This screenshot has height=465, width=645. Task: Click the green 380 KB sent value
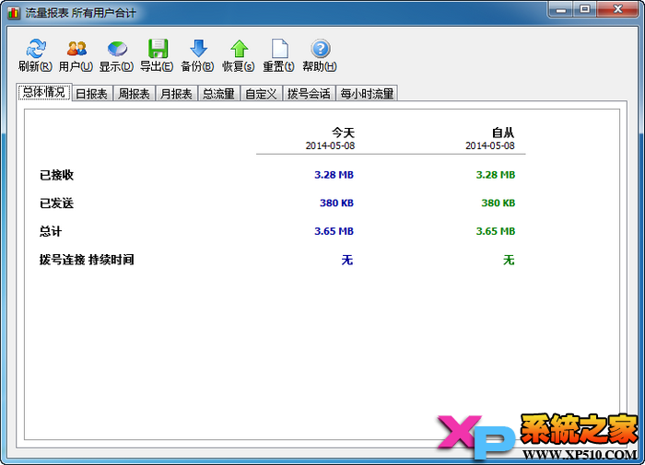tap(498, 203)
